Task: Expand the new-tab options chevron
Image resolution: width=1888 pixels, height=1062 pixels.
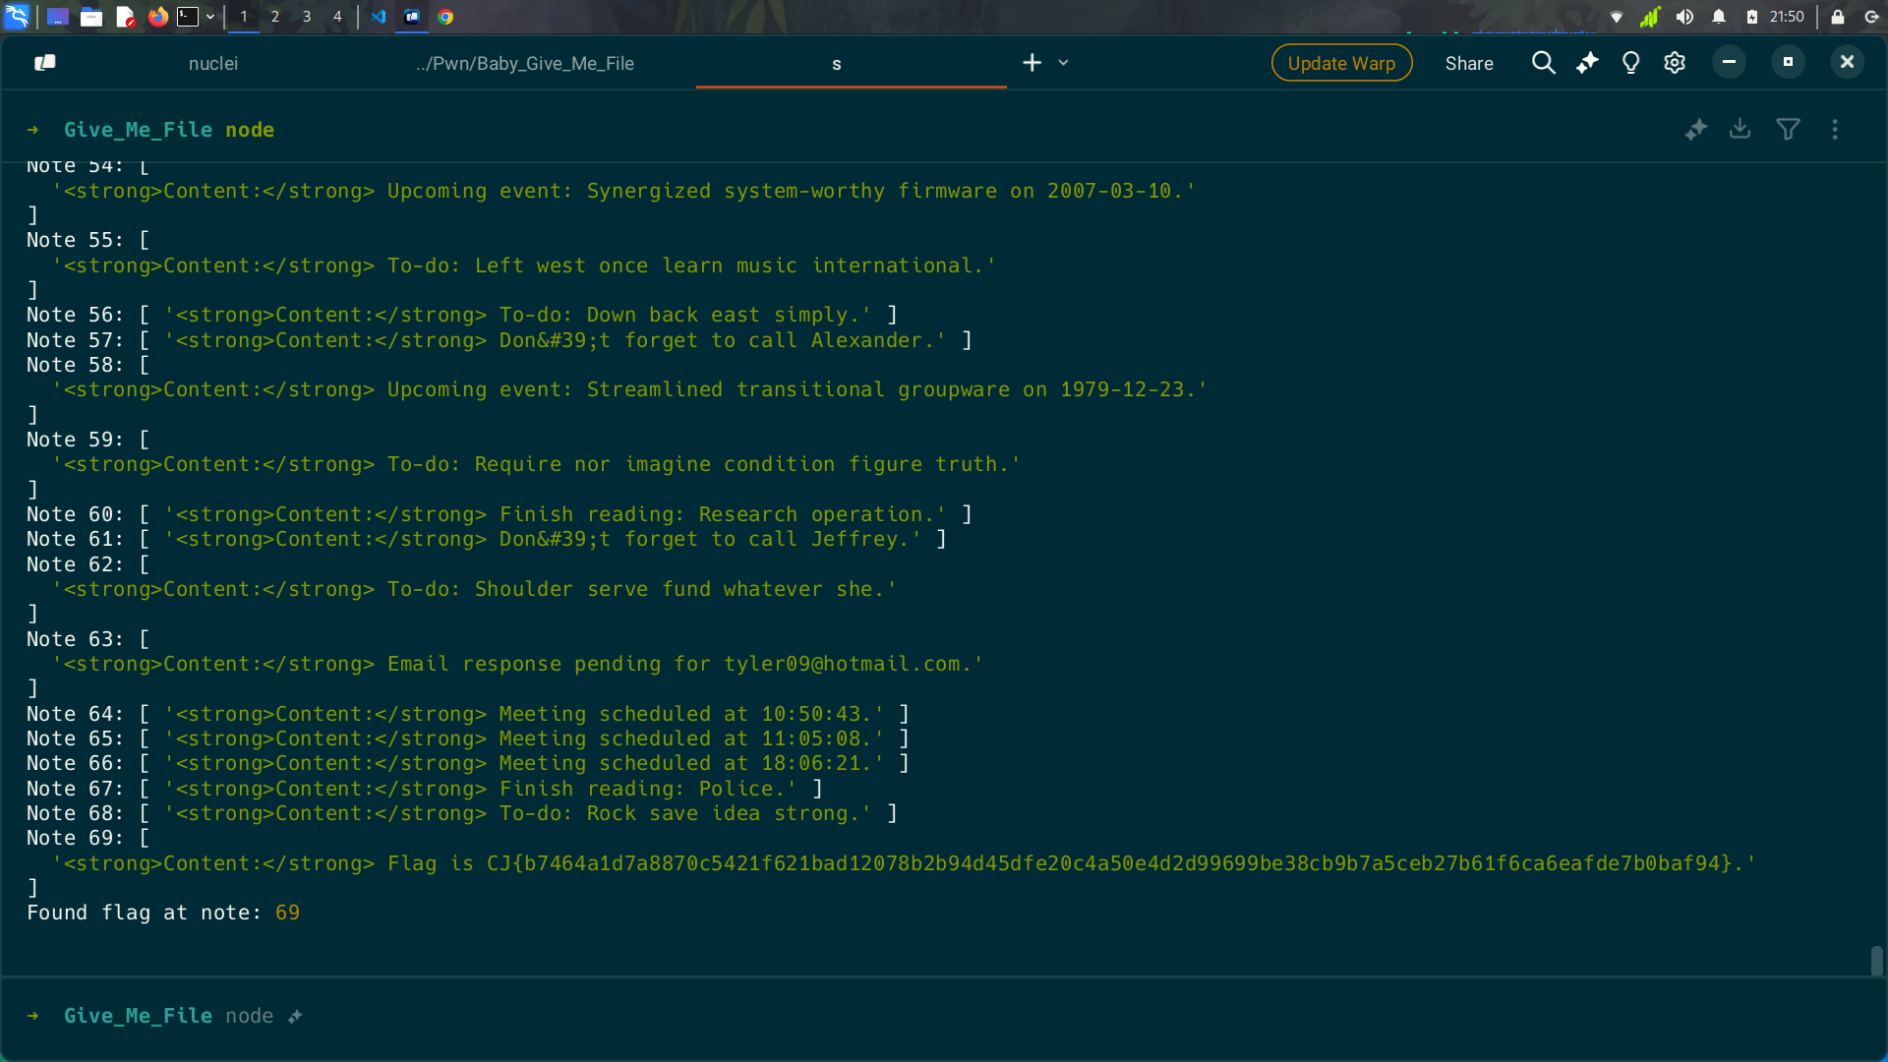Action: 1063,63
